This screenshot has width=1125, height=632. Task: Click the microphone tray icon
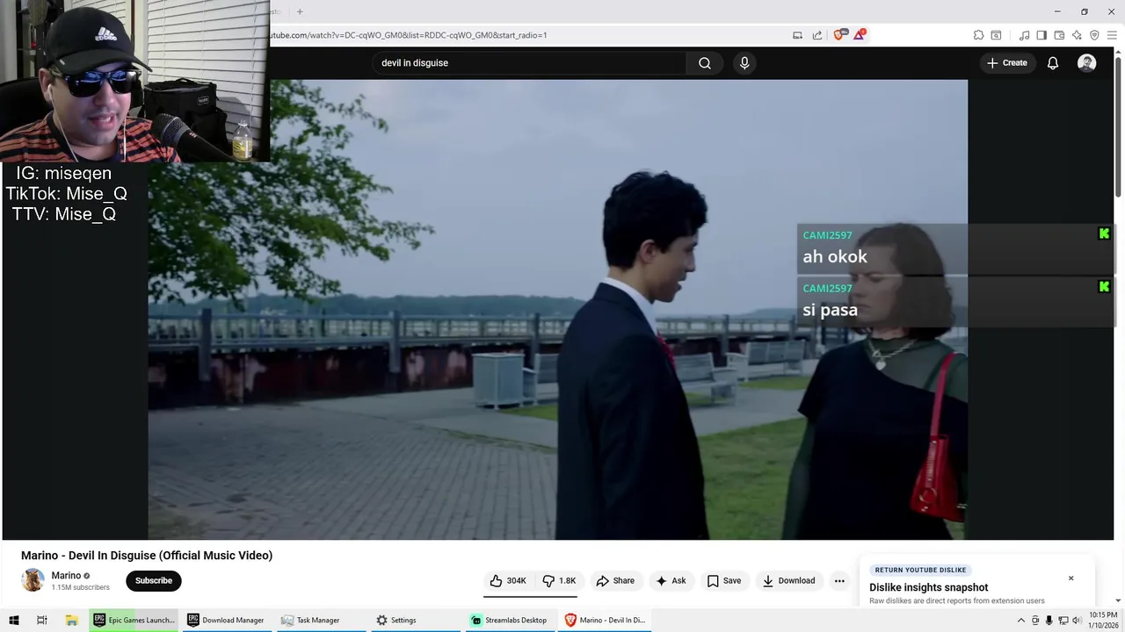point(1049,621)
